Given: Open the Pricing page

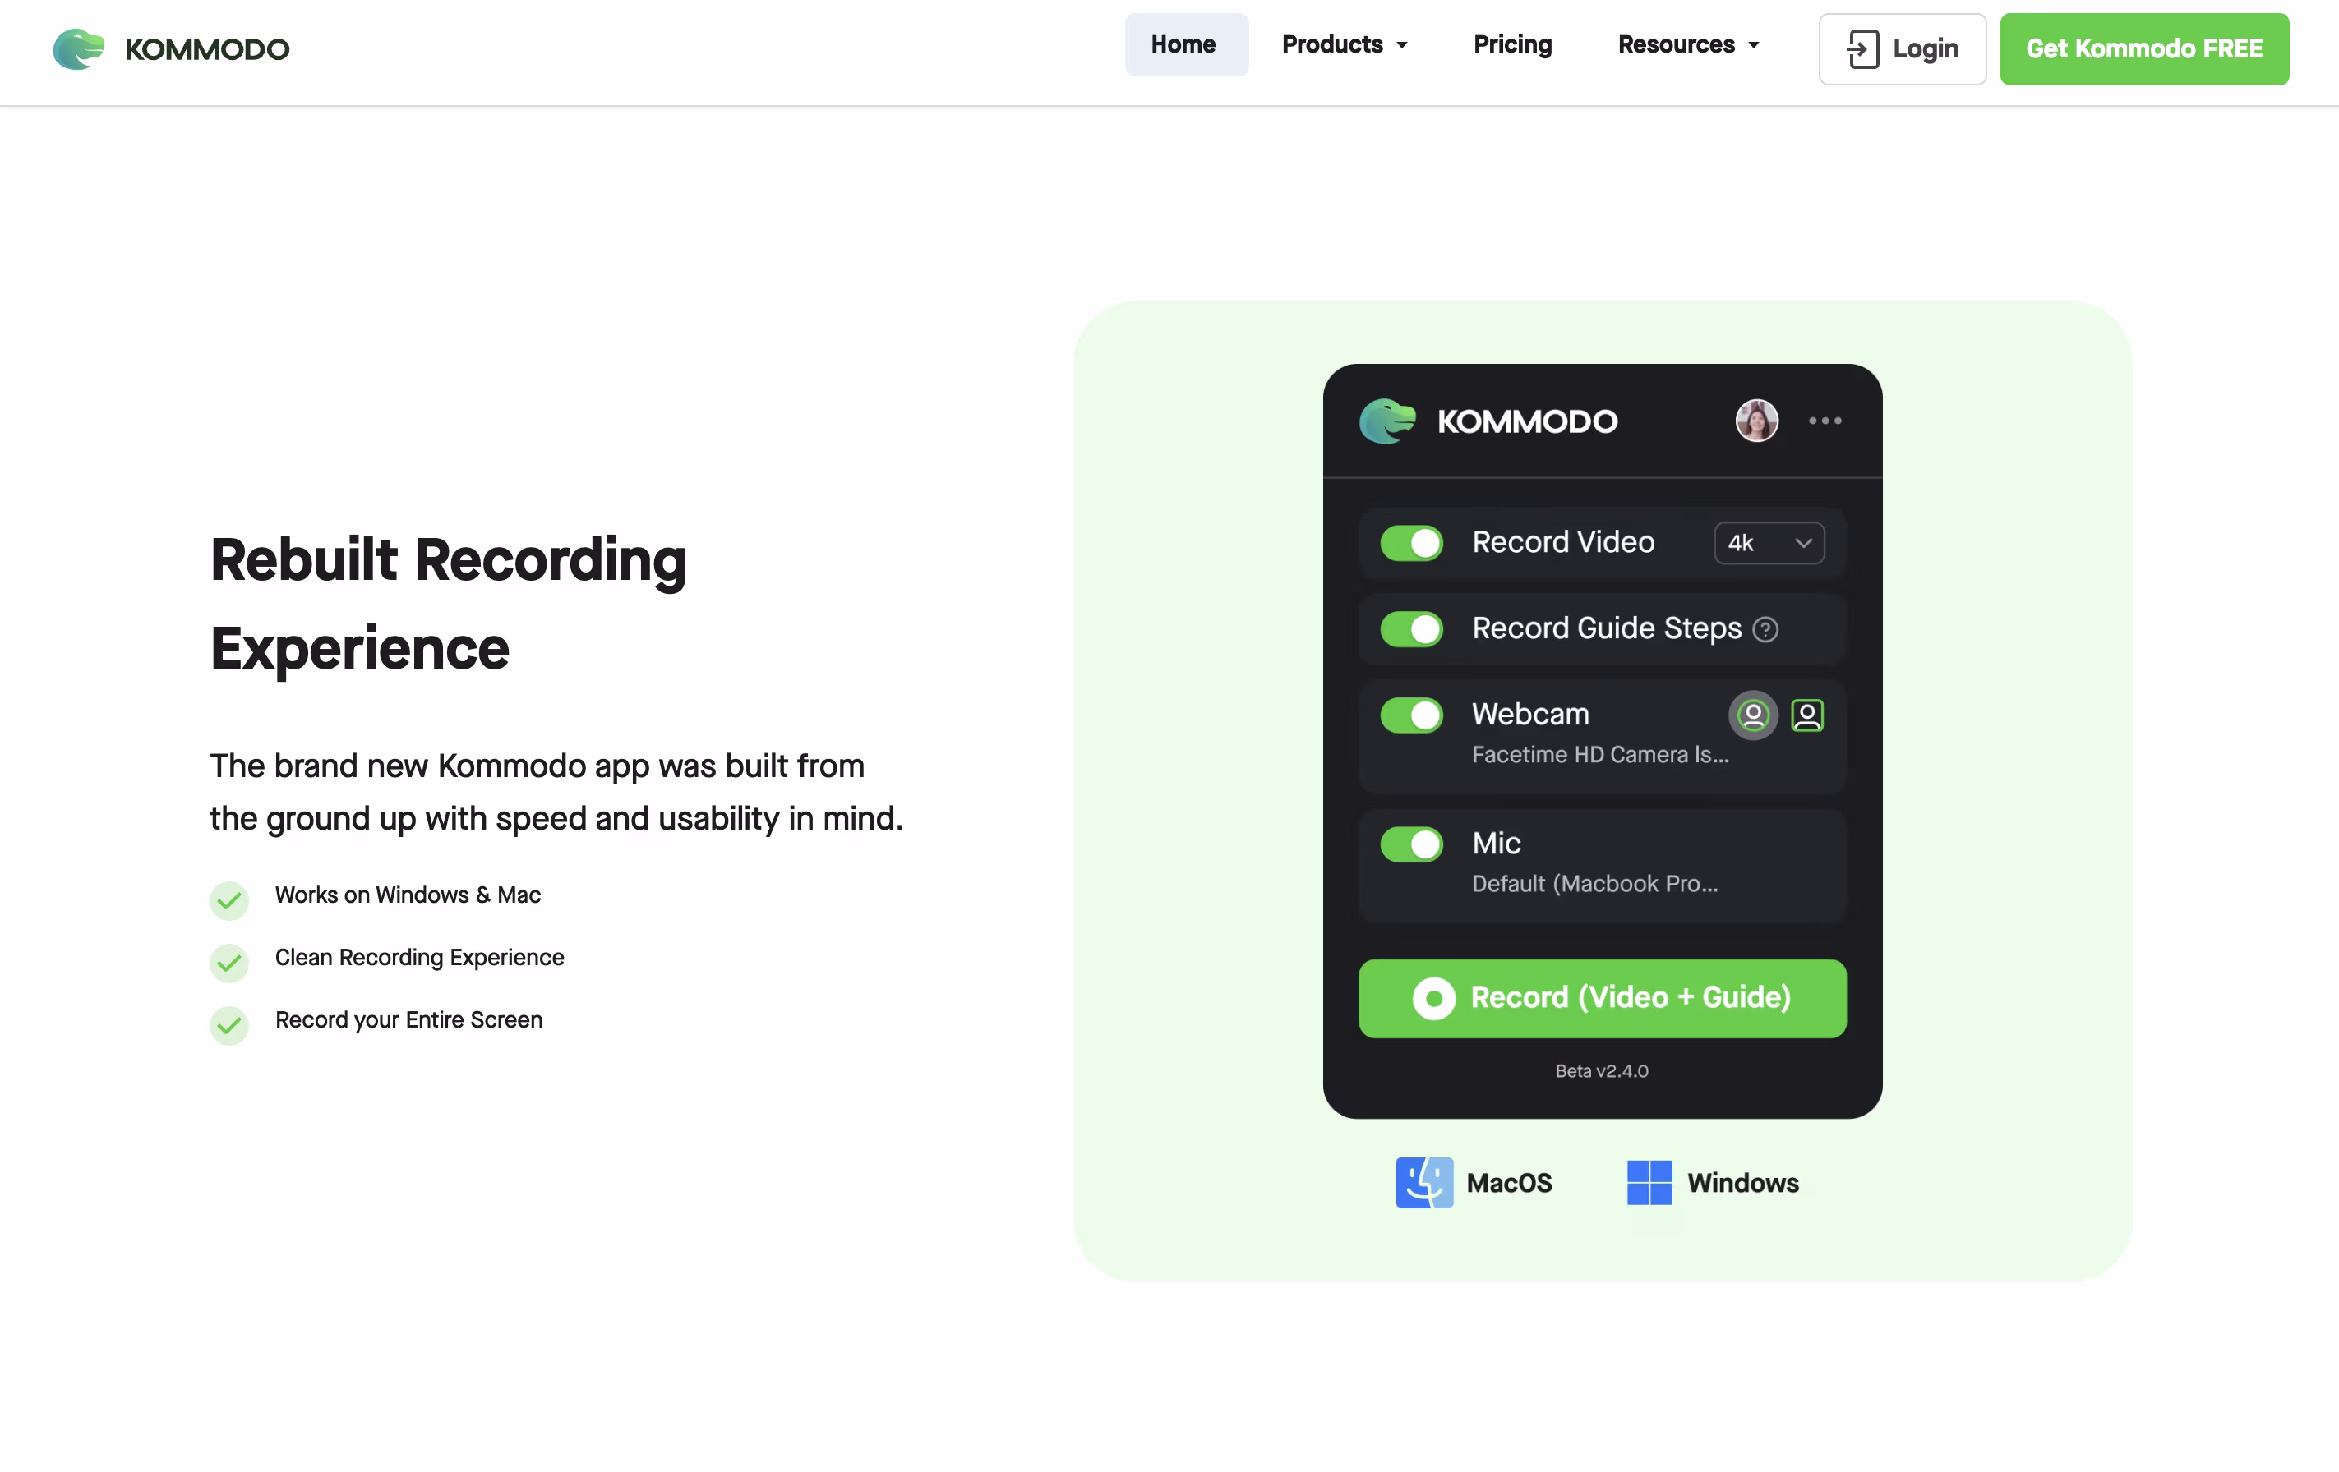Looking at the screenshot, I should pyautogui.click(x=1511, y=44).
